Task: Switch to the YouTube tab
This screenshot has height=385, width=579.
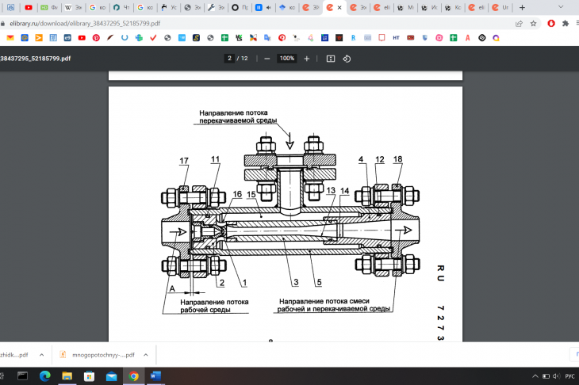Action: tap(29, 7)
